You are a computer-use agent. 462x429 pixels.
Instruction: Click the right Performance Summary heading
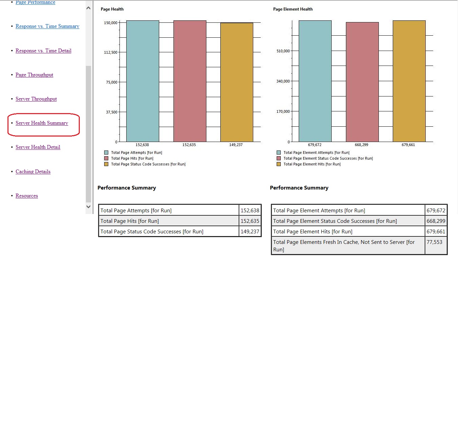tap(299, 188)
